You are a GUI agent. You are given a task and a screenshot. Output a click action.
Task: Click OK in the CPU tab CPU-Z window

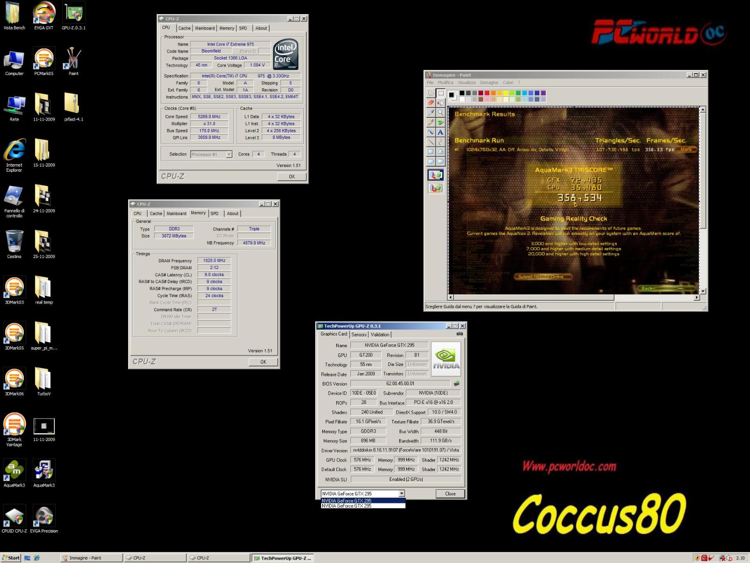(292, 176)
